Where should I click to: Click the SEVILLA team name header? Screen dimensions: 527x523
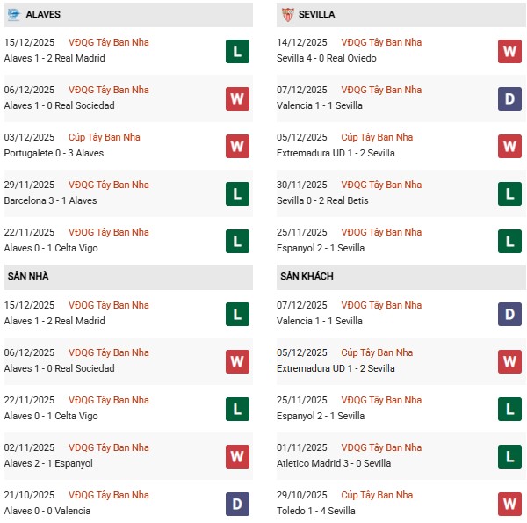point(315,14)
